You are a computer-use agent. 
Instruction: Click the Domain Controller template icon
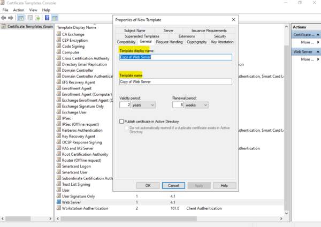tap(59, 70)
